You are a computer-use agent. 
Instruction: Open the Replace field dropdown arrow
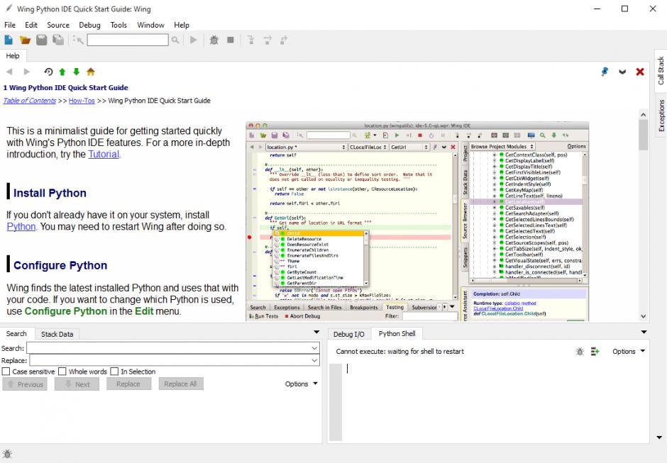tap(314, 360)
